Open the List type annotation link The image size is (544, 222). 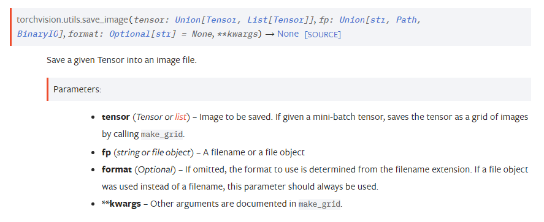point(258,20)
